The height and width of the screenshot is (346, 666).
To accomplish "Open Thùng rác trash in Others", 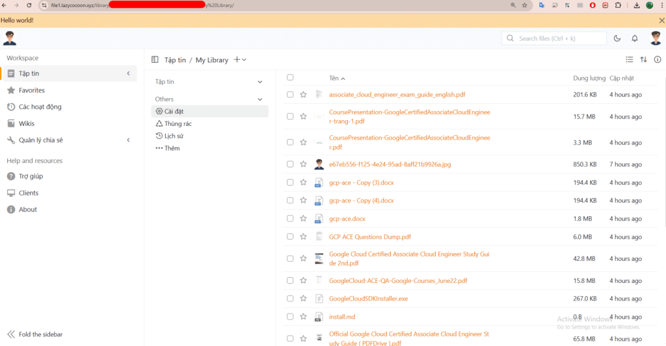I will point(178,123).
